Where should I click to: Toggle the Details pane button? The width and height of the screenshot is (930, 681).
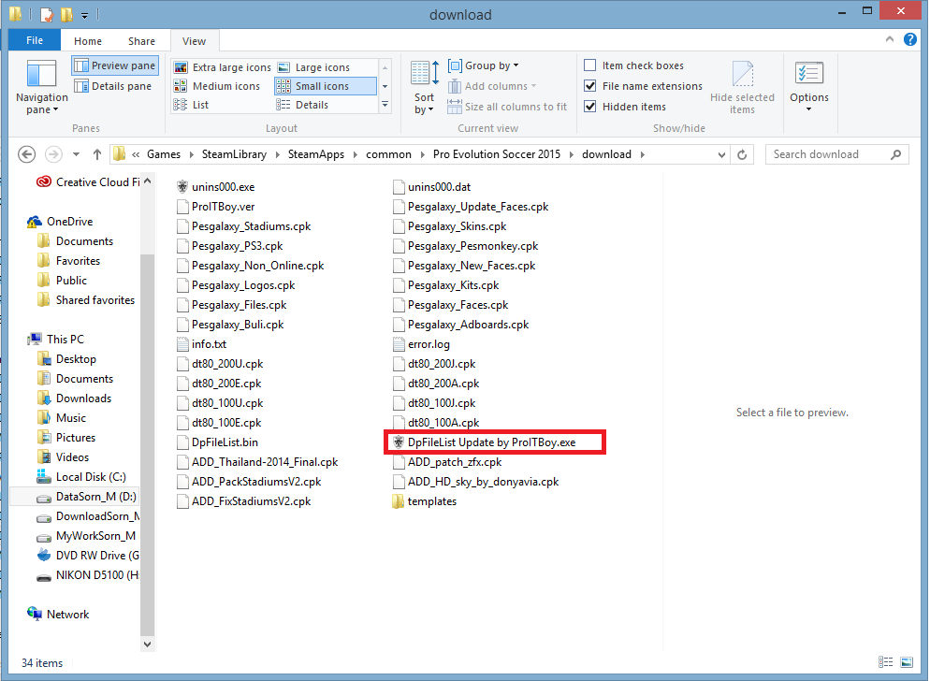click(x=113, y=86)
